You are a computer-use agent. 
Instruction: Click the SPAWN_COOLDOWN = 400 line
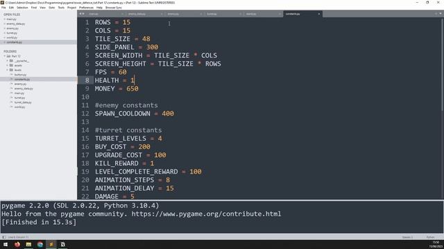(x=134, y=113)
